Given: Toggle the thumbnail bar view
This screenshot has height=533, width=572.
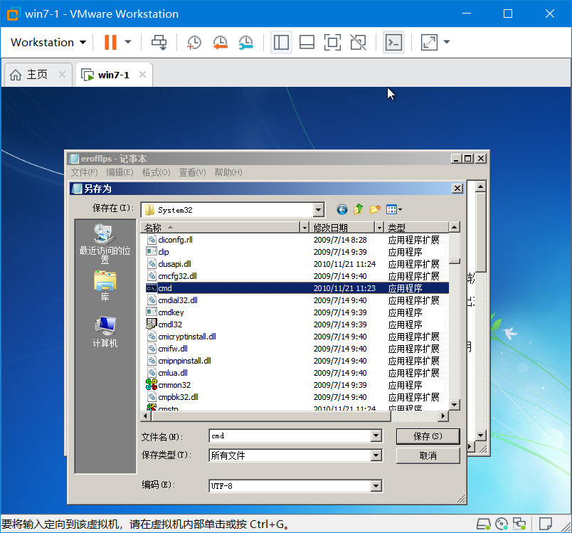Looking at the screenshot, I should tap(307, 42).
